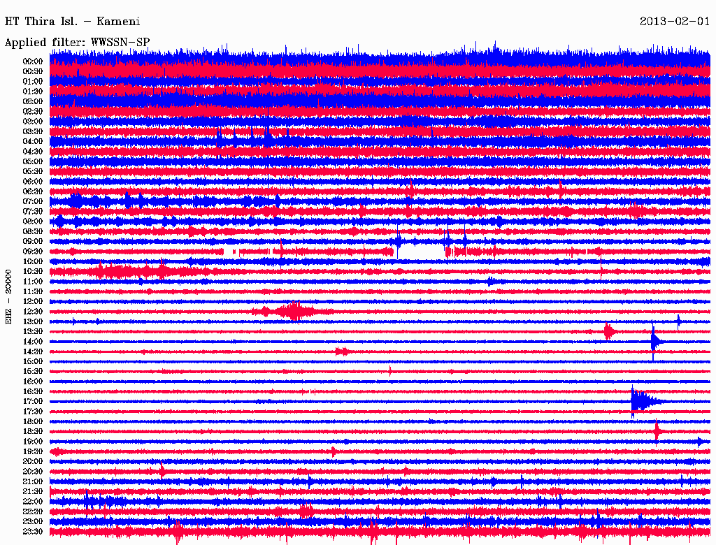Select the 08:00 time label
This screenshot has width=716, height=545.
click(x=33, y=221)
